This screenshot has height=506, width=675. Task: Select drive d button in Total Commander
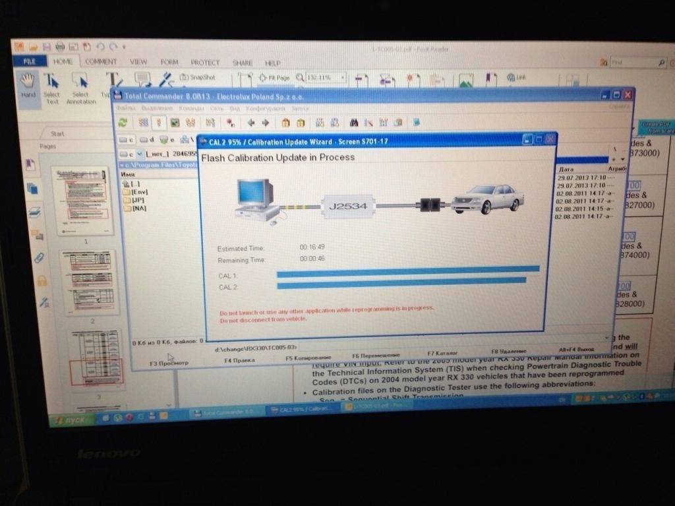tap(147, 140)
